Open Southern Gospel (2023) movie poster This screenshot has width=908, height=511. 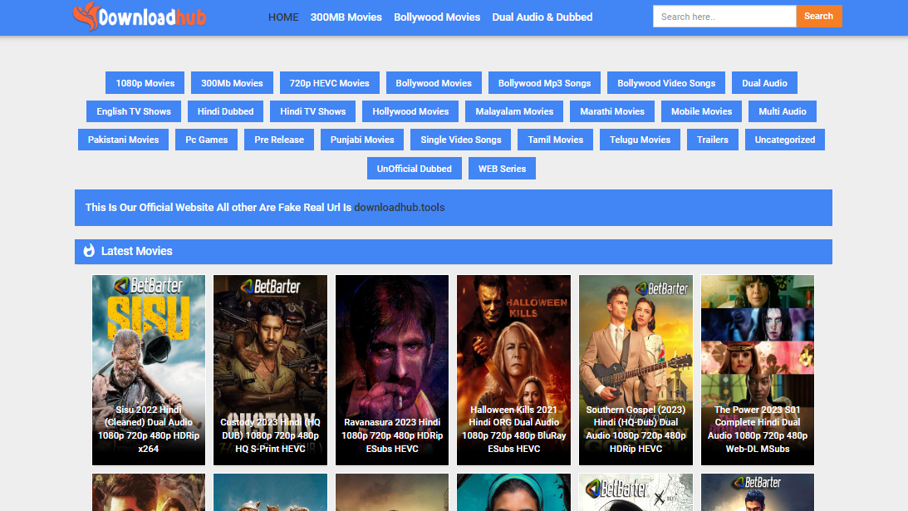pos(636,371)
